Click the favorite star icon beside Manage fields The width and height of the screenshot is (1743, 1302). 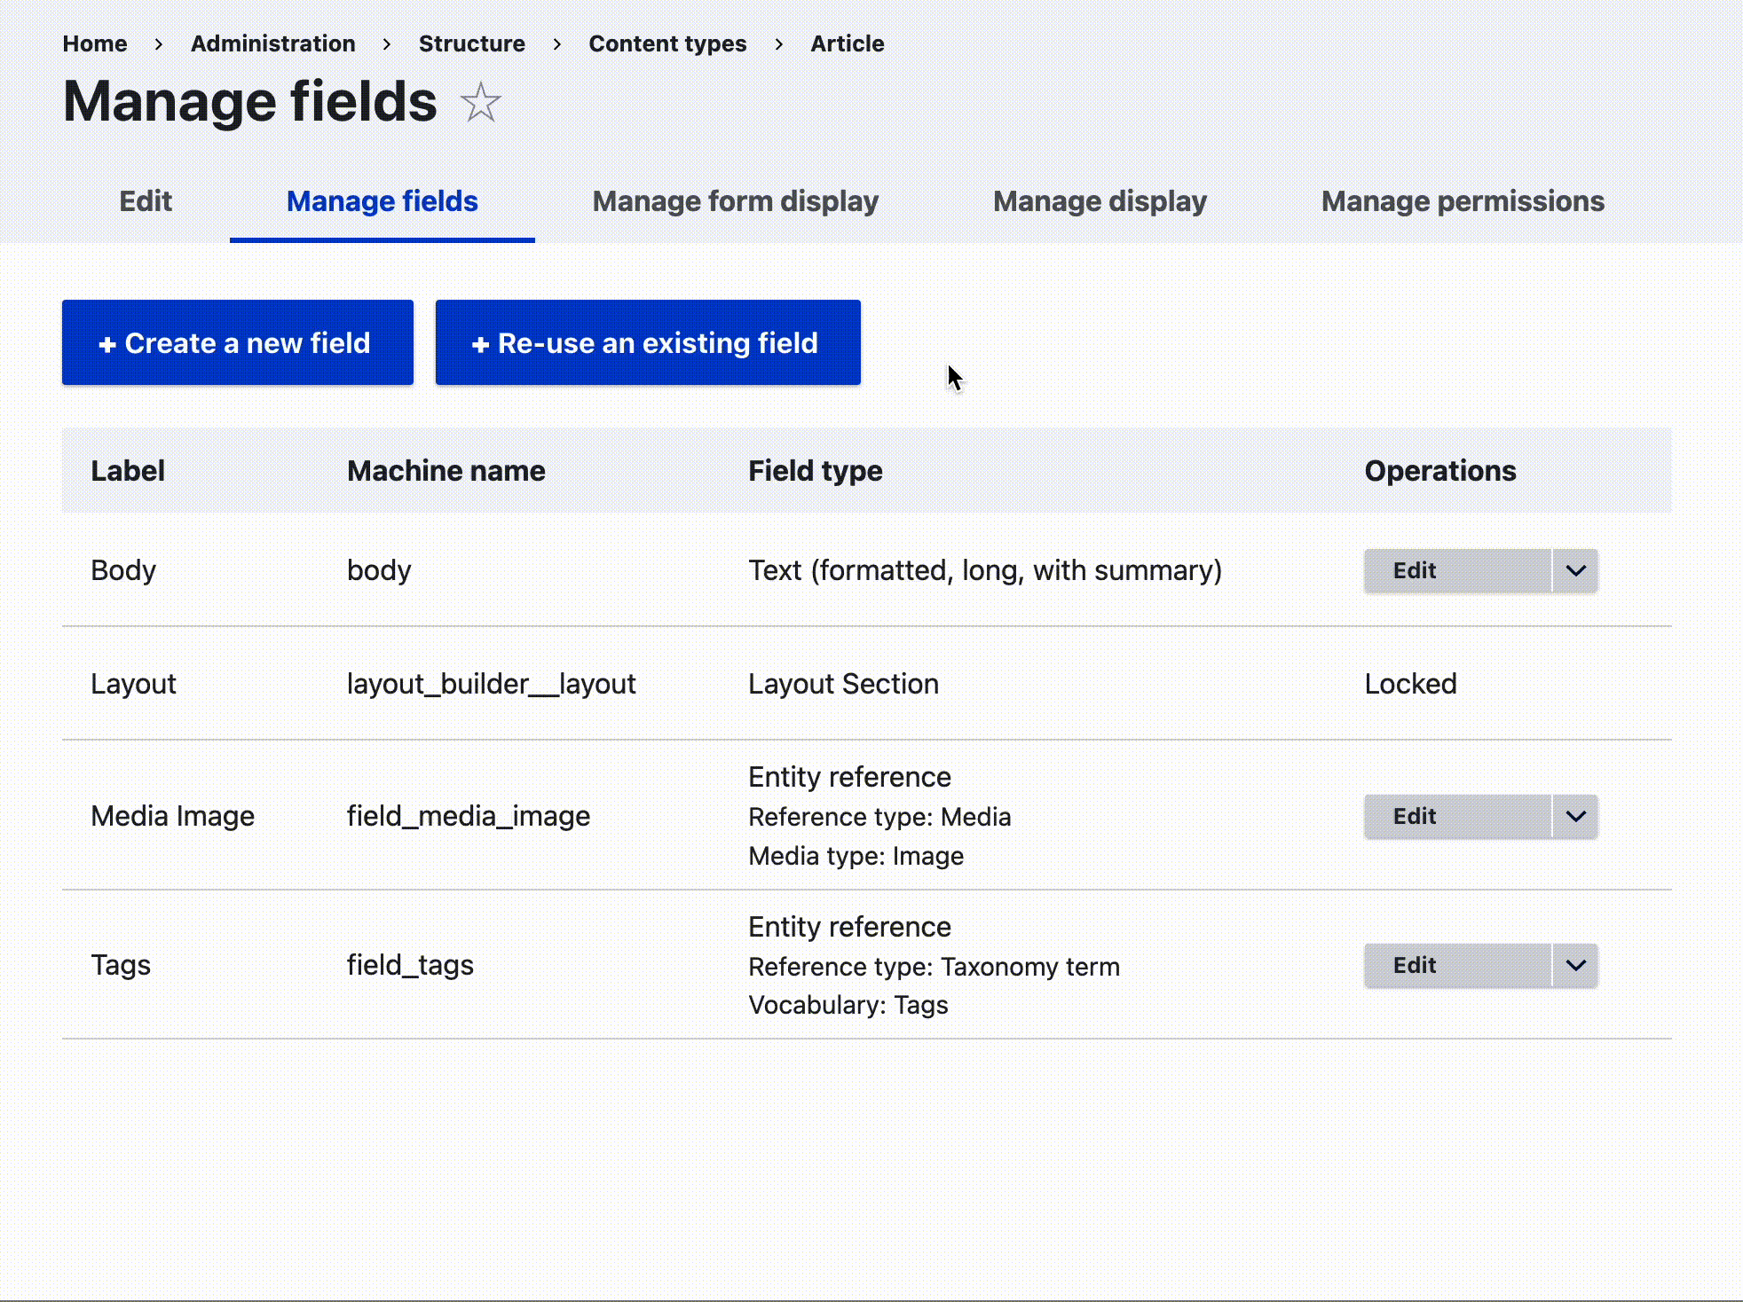(x=481, y=102)
